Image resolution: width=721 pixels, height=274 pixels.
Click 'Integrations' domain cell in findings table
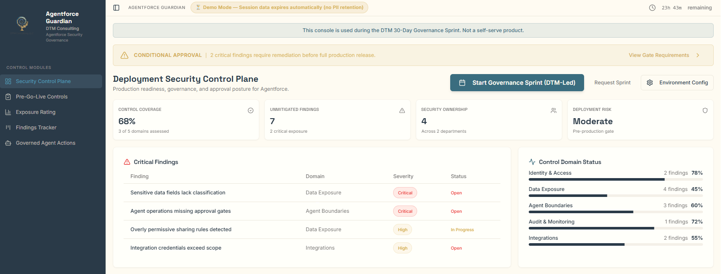pyautogui.click(x=320, y=248)
